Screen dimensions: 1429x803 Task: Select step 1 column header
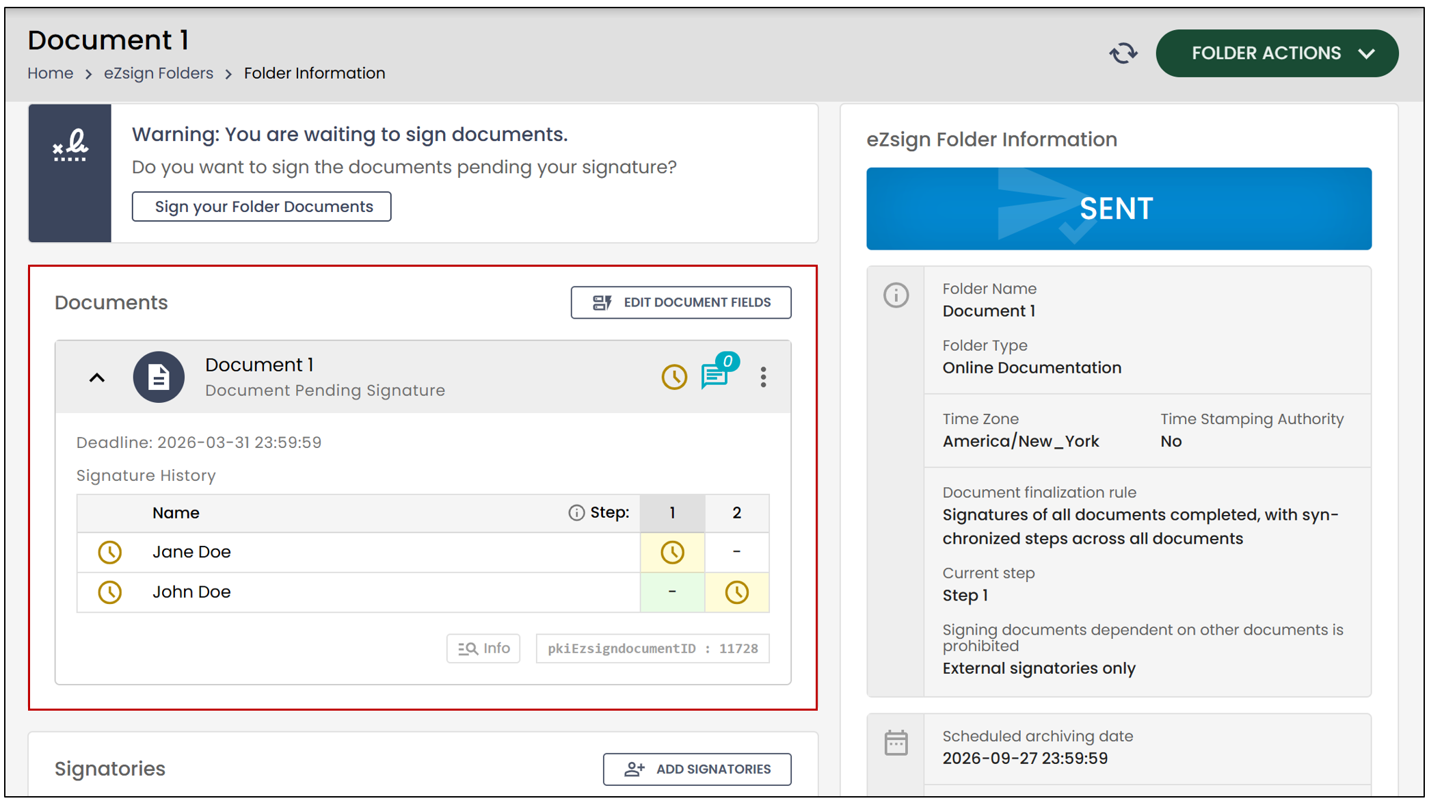pos(672,513)
